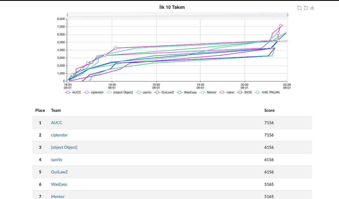Click place number 3 in the table
This screenshot has height=199, width=339.
[40, 147]
